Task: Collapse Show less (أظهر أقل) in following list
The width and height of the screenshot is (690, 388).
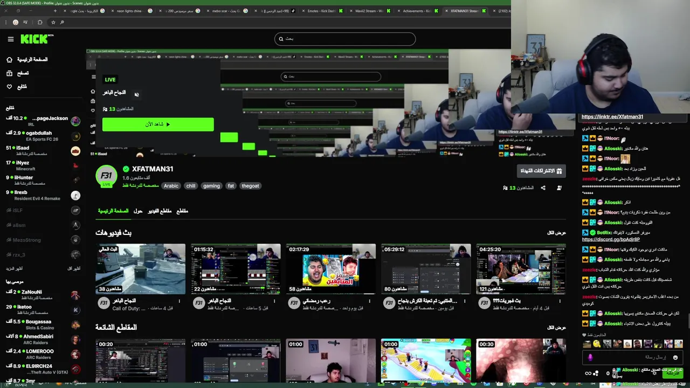Action: click(x=74, y=268)
